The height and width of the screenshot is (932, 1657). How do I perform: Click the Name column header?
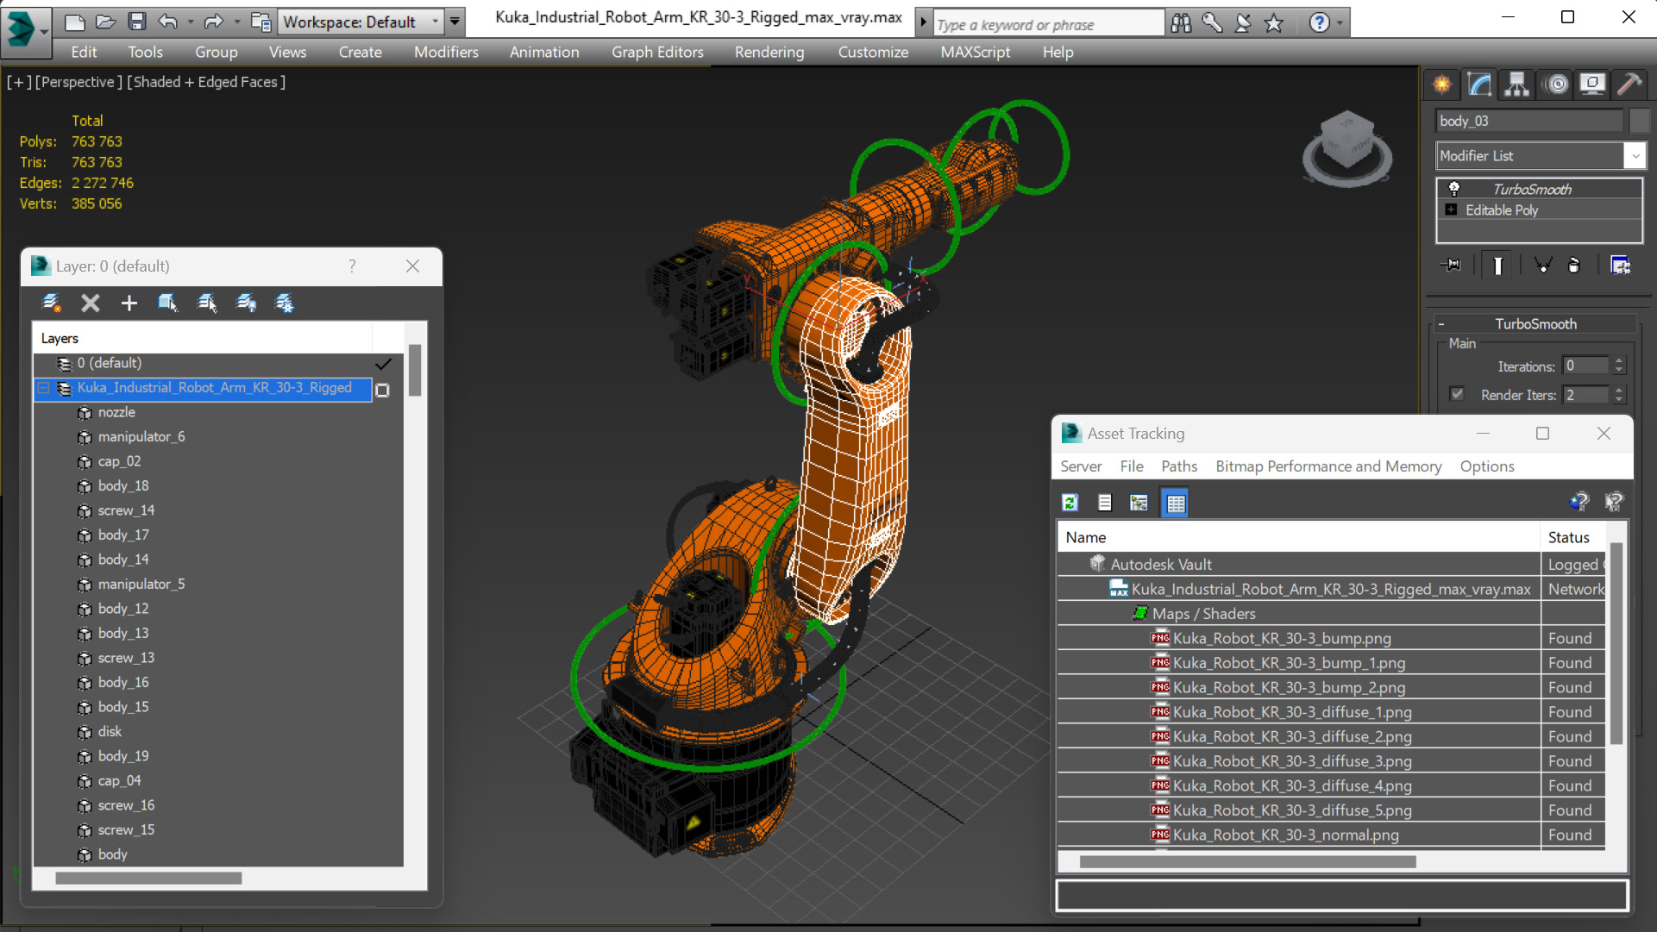coord(1298,537)
